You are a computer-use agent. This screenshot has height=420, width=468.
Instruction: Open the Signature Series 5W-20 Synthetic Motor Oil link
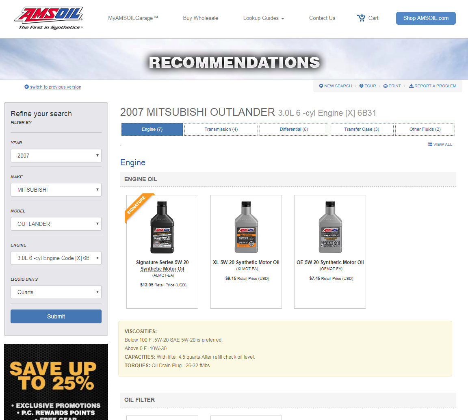tap(162, 265)
